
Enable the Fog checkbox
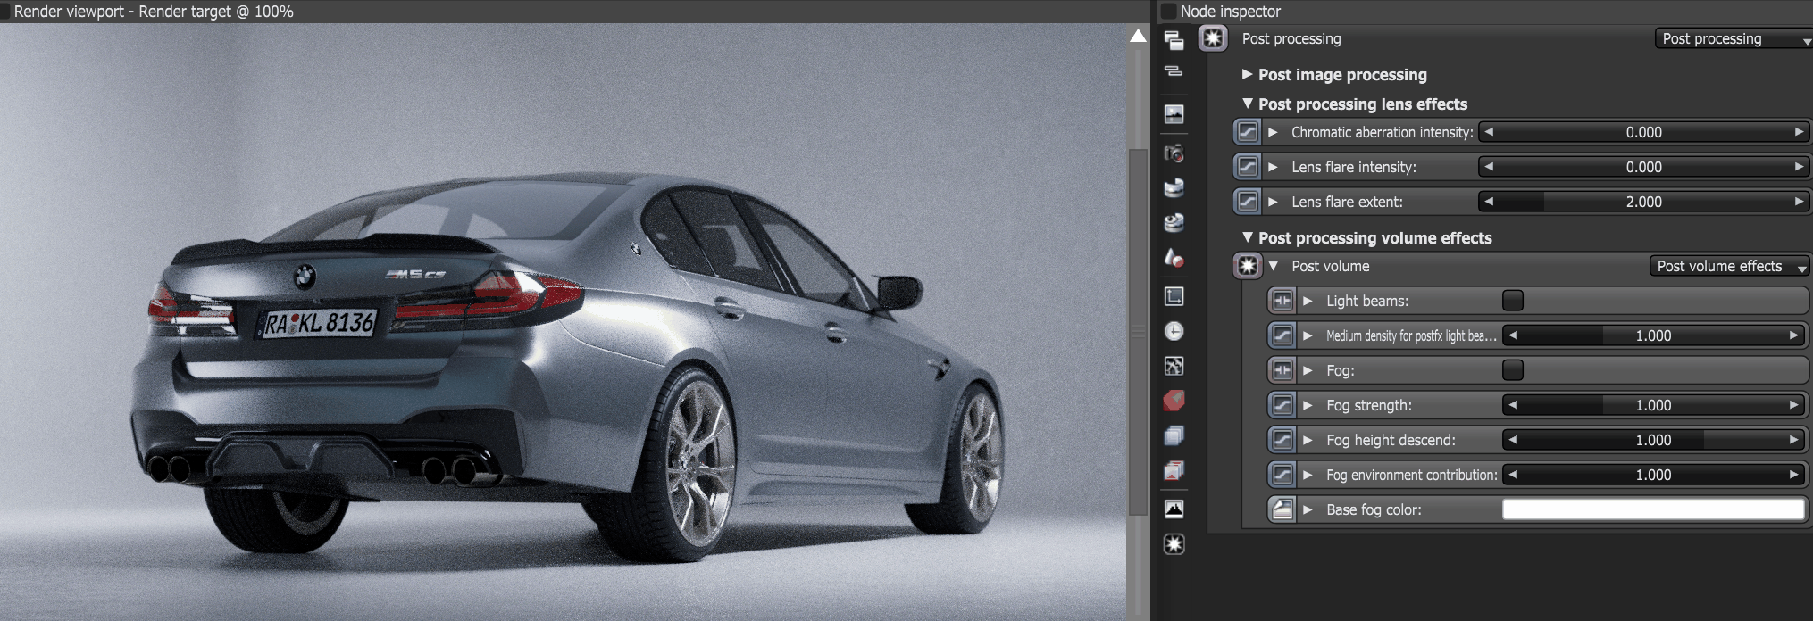click(x=1513, y=370)
